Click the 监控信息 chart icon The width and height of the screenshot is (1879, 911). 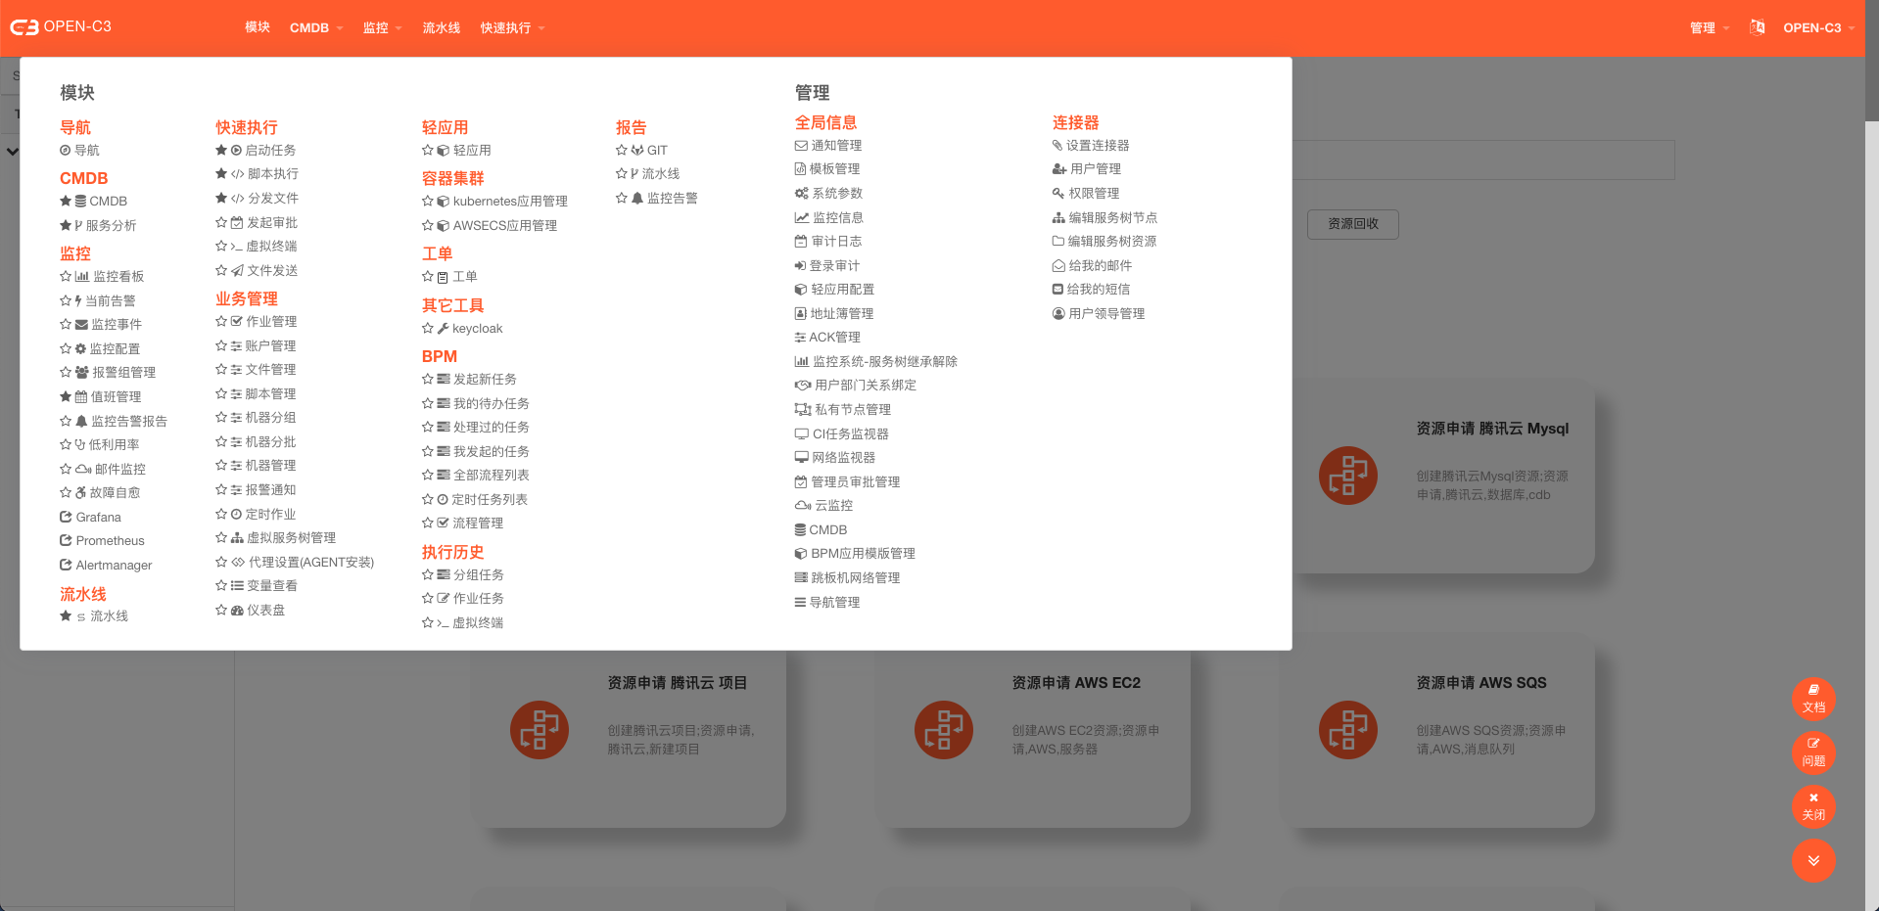tap(802, 217)
